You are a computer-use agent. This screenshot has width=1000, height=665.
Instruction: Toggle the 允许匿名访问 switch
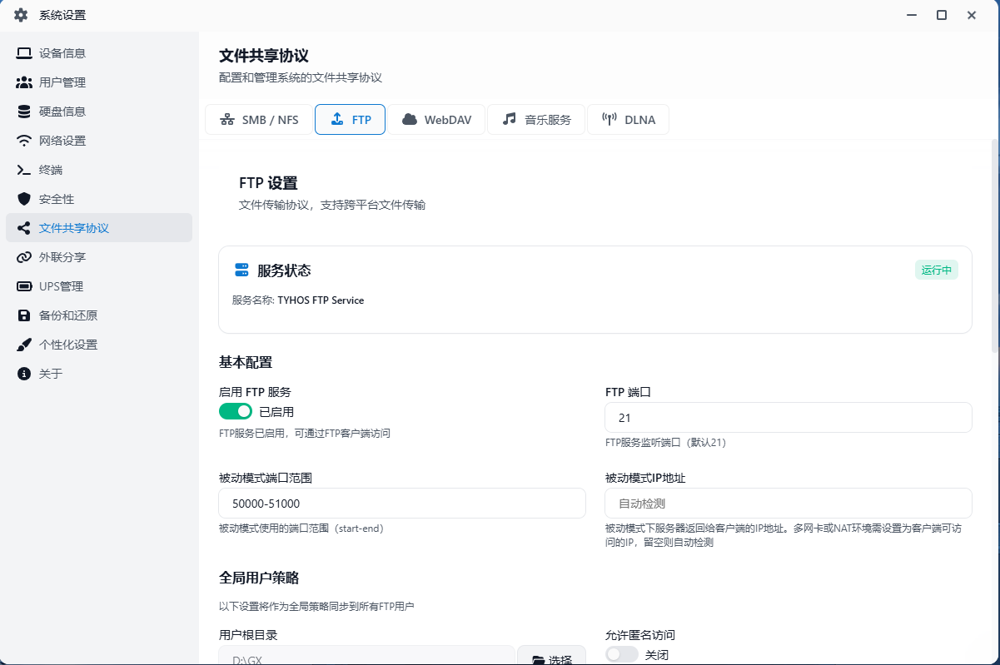622,654
